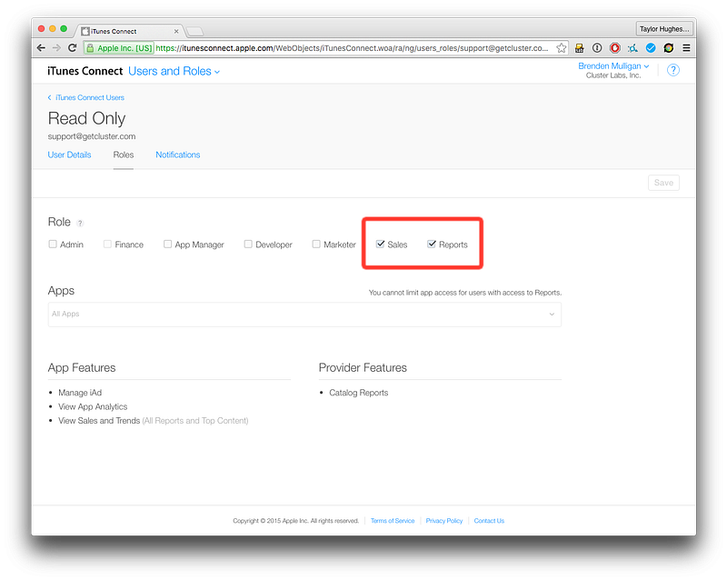Select the iTunes Connect browser tab
The height and width of the screenshot is (580, 727).
(x=129, y=31)
